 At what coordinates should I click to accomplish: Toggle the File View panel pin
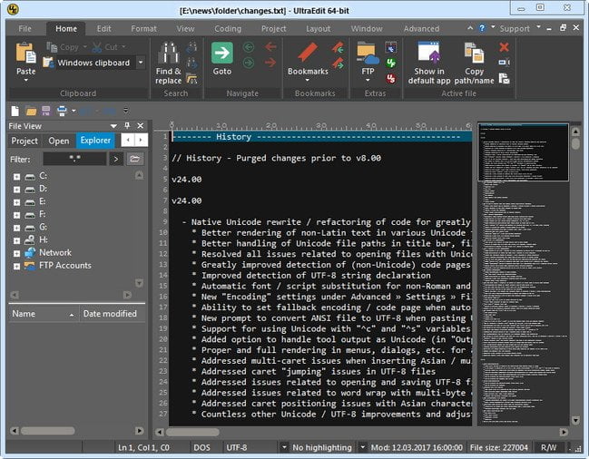(x=127, y=126)
